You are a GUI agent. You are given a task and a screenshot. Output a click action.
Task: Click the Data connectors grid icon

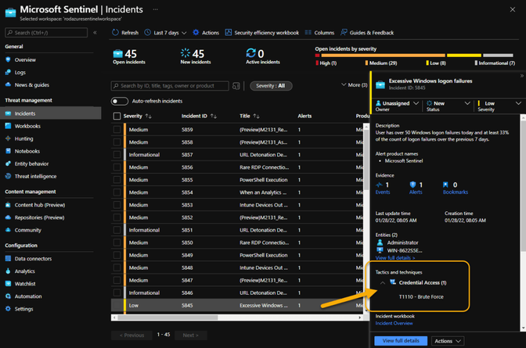(x=8, y=259)
